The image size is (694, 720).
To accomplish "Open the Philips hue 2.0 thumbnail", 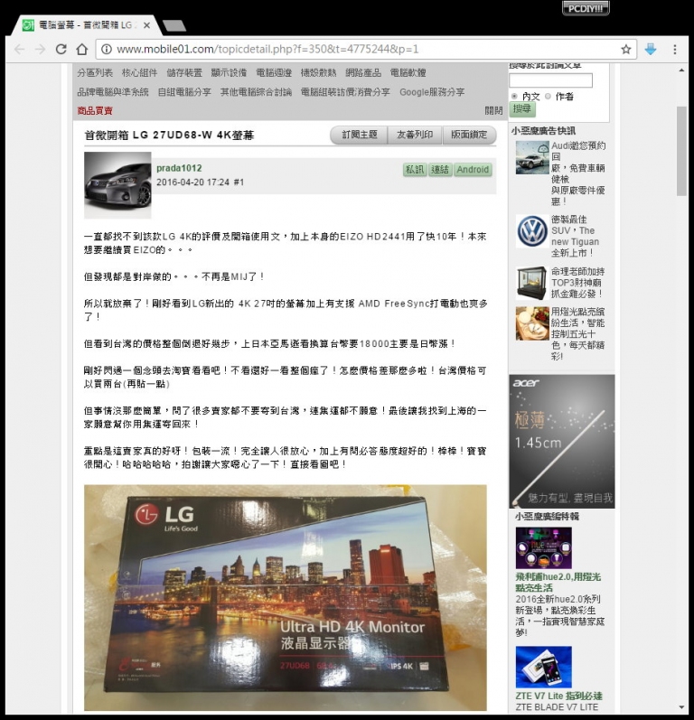I will (543, 547).
